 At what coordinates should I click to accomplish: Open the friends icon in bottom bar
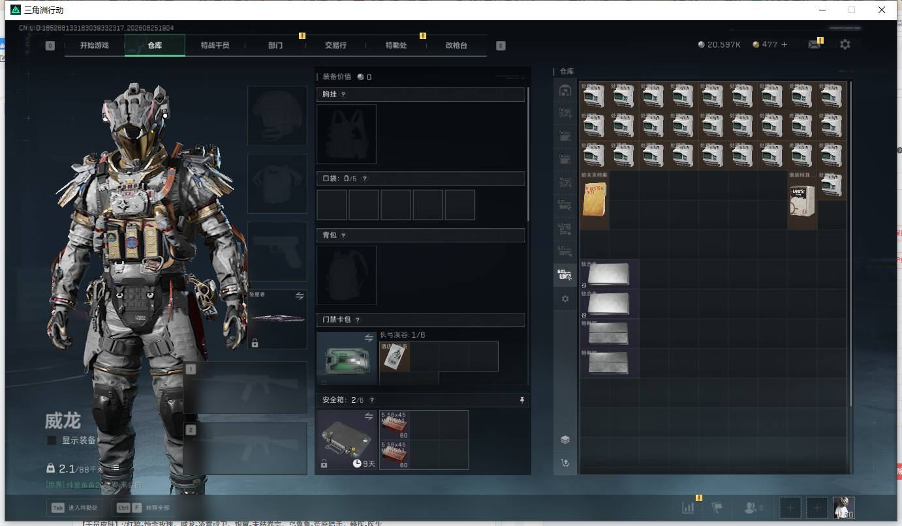point(752,508)
